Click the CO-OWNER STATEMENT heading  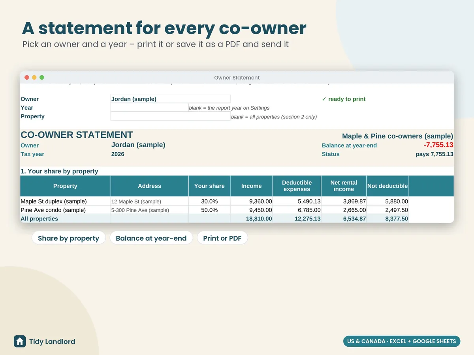coord(77,135)
